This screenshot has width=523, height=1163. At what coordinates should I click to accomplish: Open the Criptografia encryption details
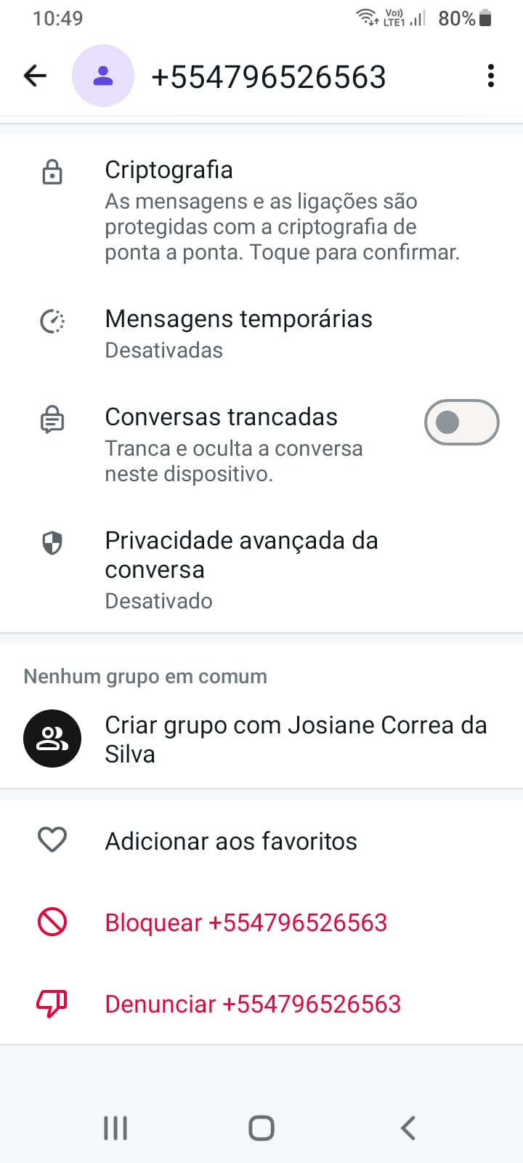(282, 211)
